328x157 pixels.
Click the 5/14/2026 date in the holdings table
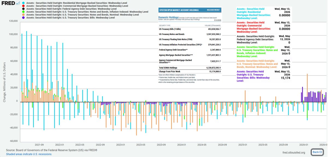217,20
